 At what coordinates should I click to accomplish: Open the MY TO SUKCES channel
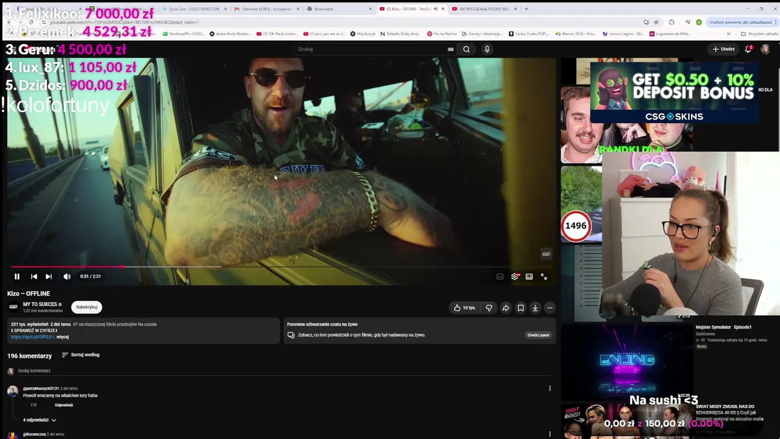pyautogui.click(x=40, y=304)
